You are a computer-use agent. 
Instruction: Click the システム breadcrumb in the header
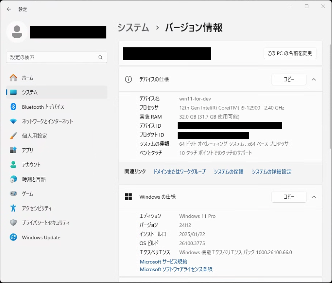[133, 28]
